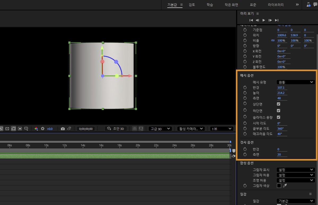Click the transparency grid toggle icon in viewer

(7, 129)
